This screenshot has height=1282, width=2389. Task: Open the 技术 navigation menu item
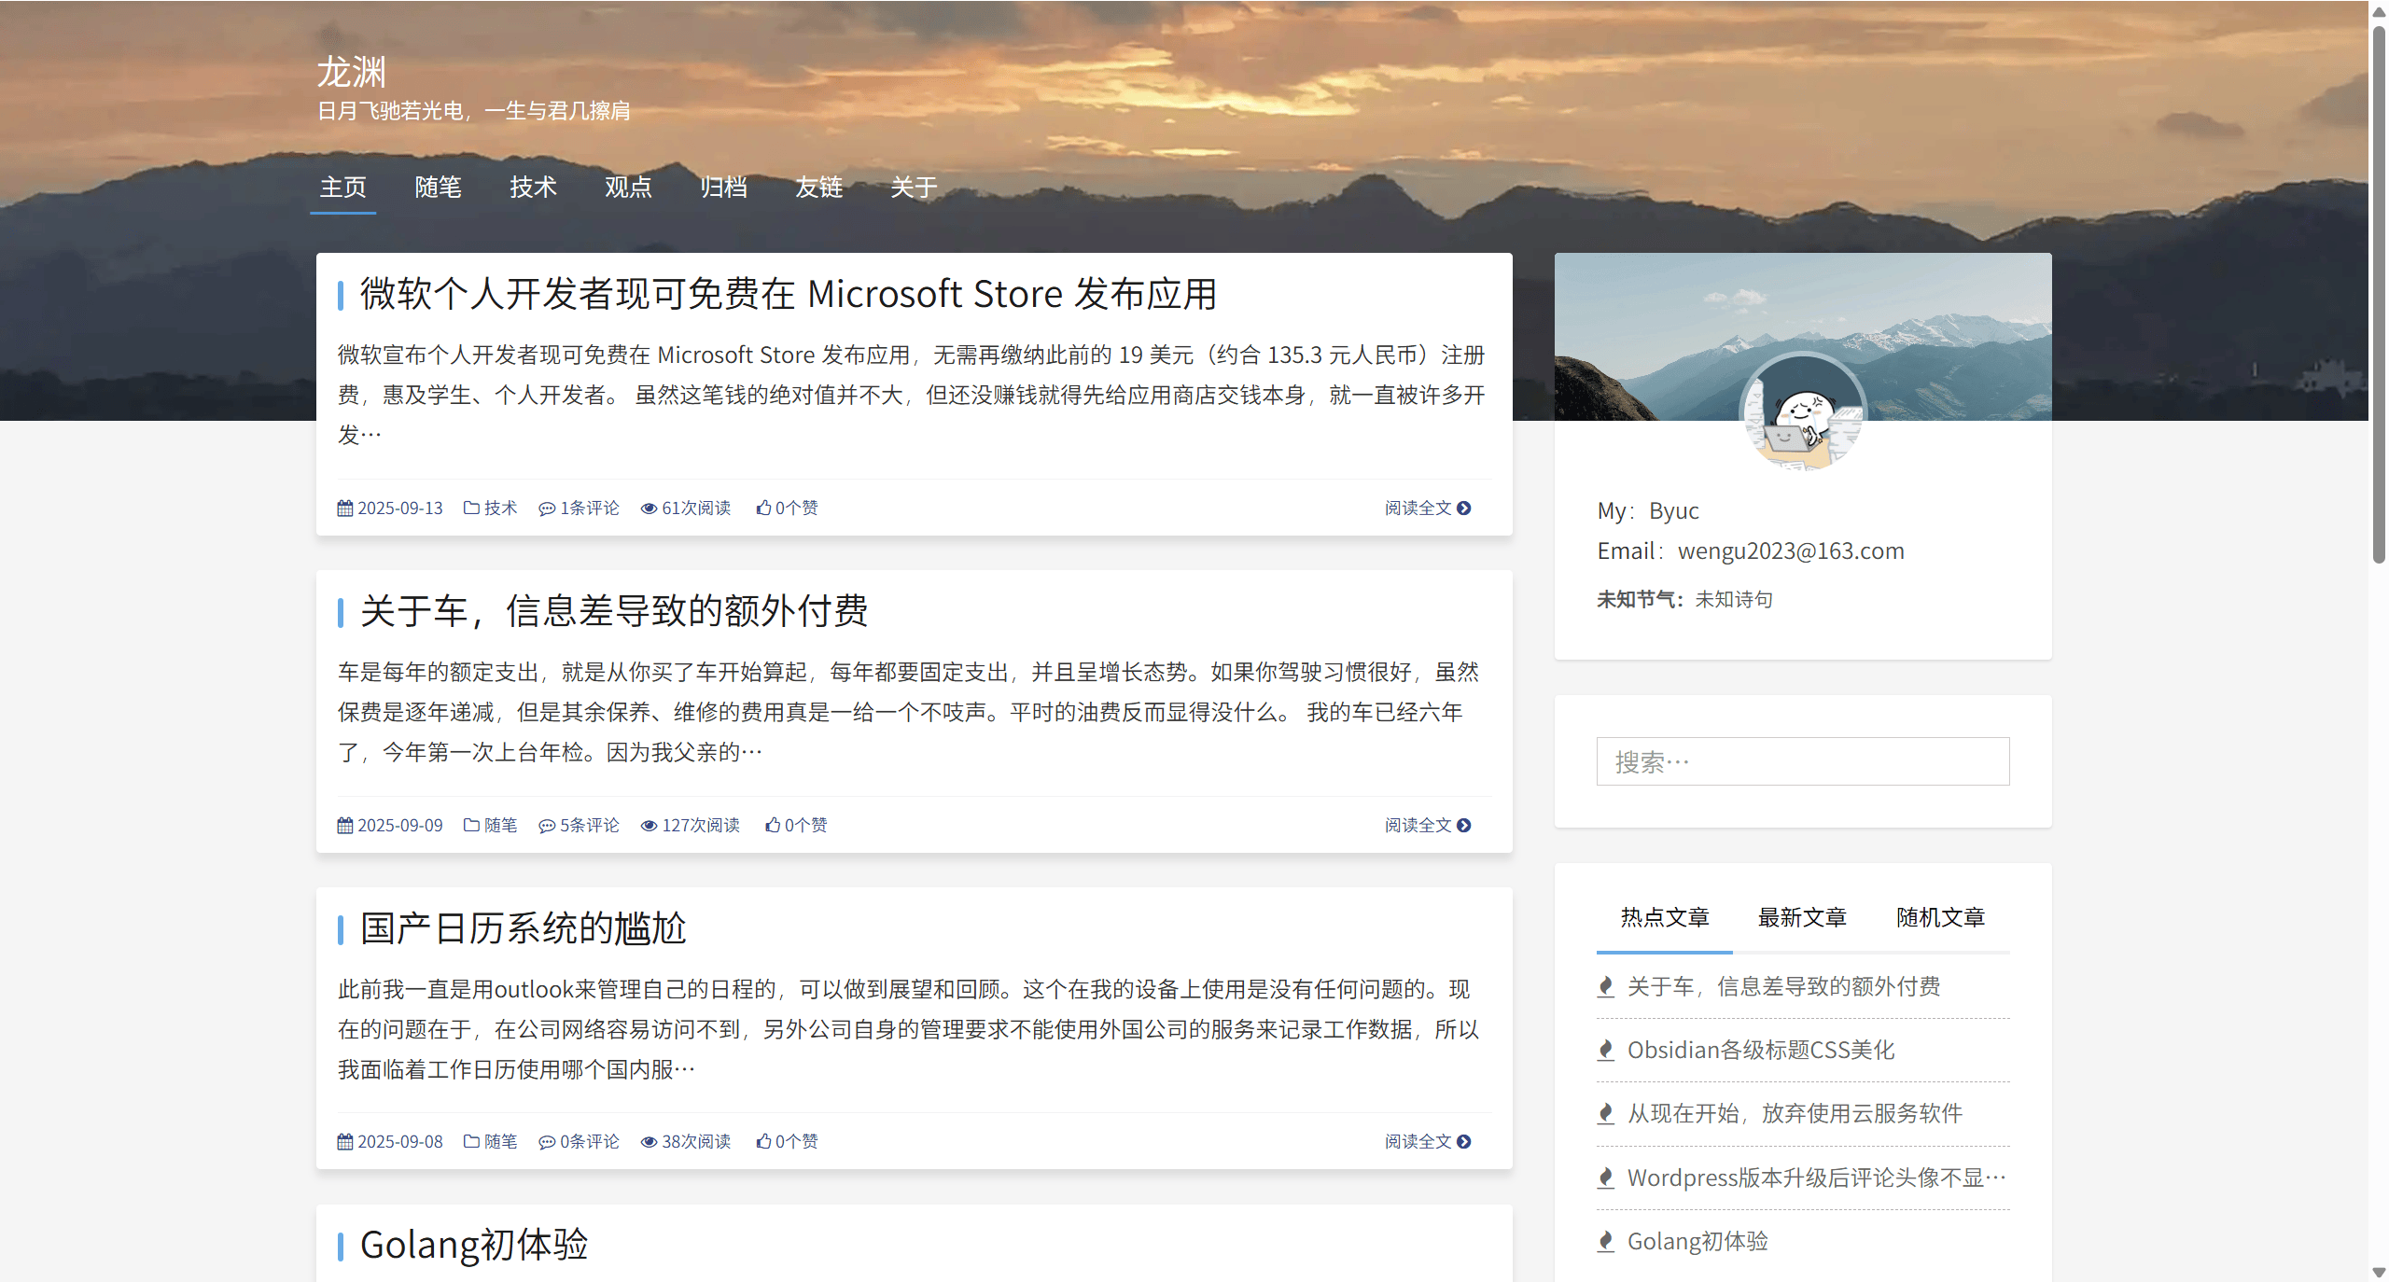[x=533, y=188]
